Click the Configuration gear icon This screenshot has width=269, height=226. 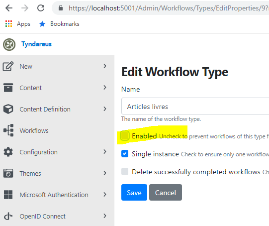[x=8, y=152]
